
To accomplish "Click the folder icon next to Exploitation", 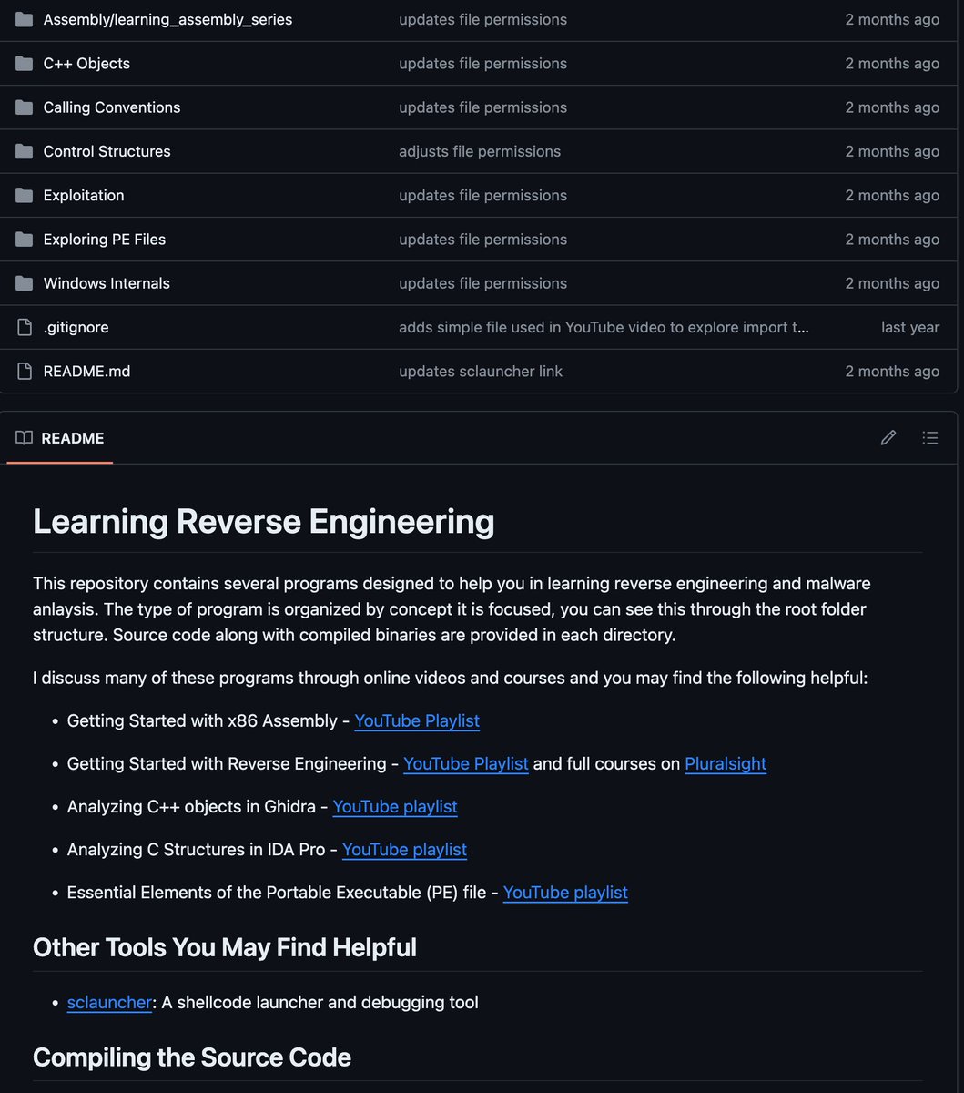I will (23, 195).
